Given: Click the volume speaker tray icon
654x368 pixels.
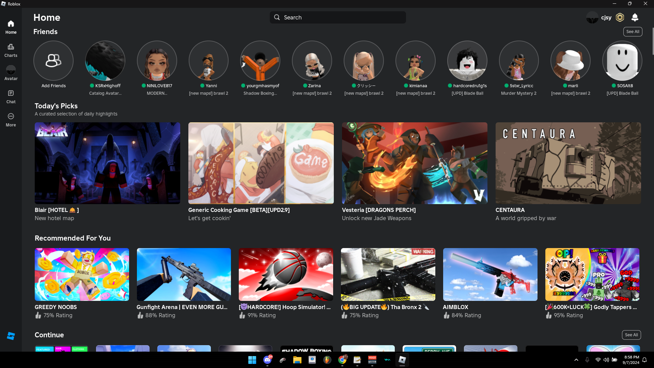Looking at the screenshot, I should click(606, 360).
